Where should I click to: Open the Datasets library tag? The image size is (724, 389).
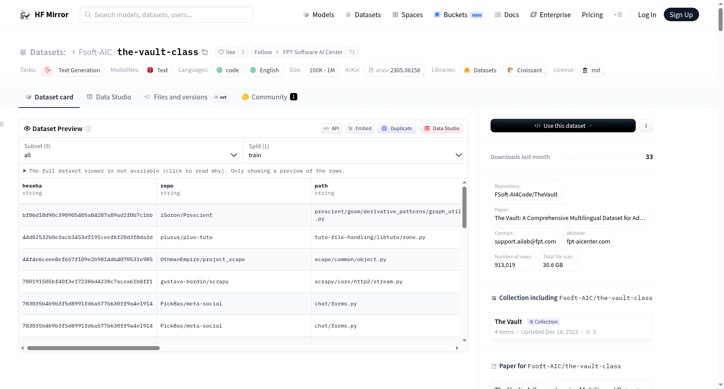click(480, 70)
